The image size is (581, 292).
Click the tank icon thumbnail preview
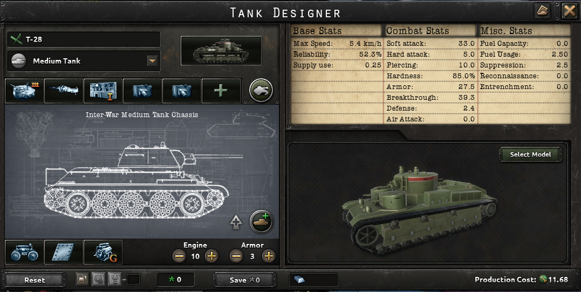(221, 51)
